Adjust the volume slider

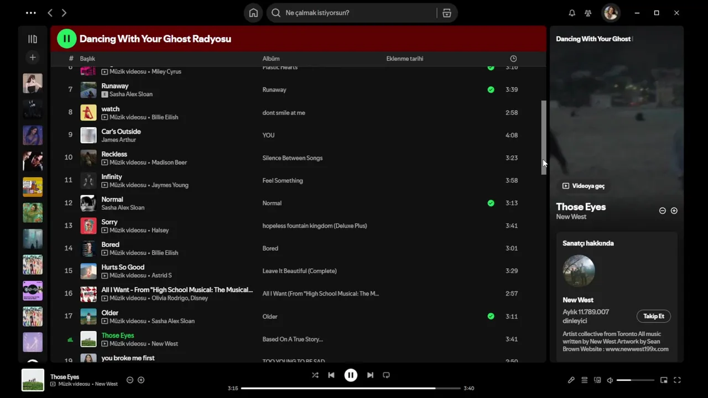(636, 380)
